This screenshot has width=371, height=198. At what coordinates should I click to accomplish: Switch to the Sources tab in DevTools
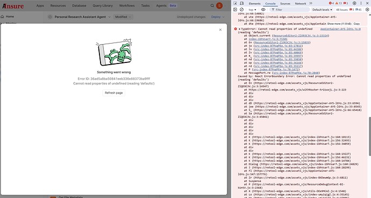click(x=285, y=4)
